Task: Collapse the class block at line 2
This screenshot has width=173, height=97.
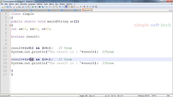Action: click(x=10, y=18)
